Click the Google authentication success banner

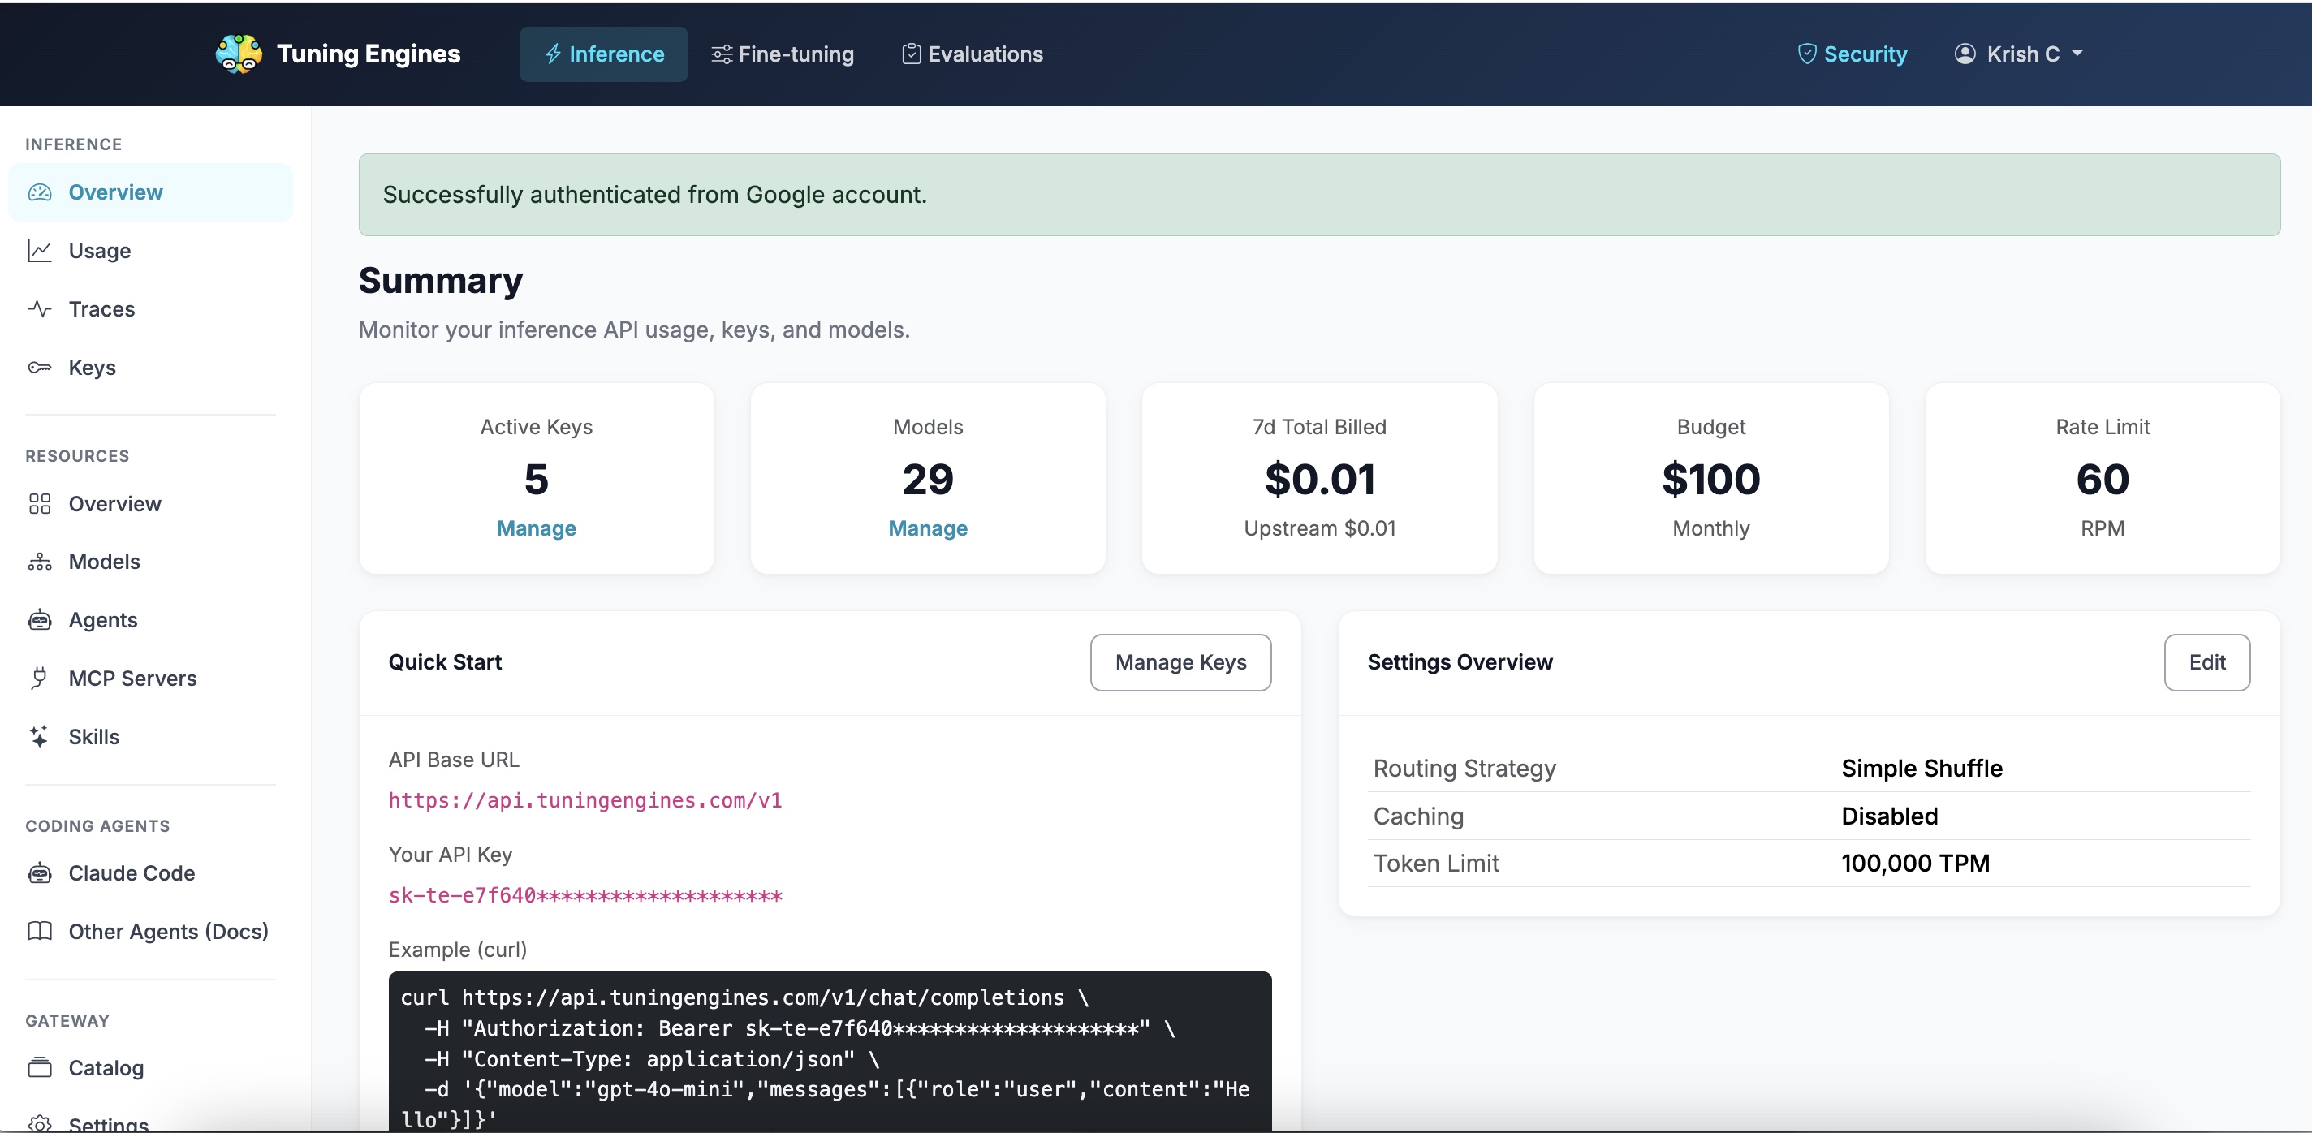coord(1319,195)
